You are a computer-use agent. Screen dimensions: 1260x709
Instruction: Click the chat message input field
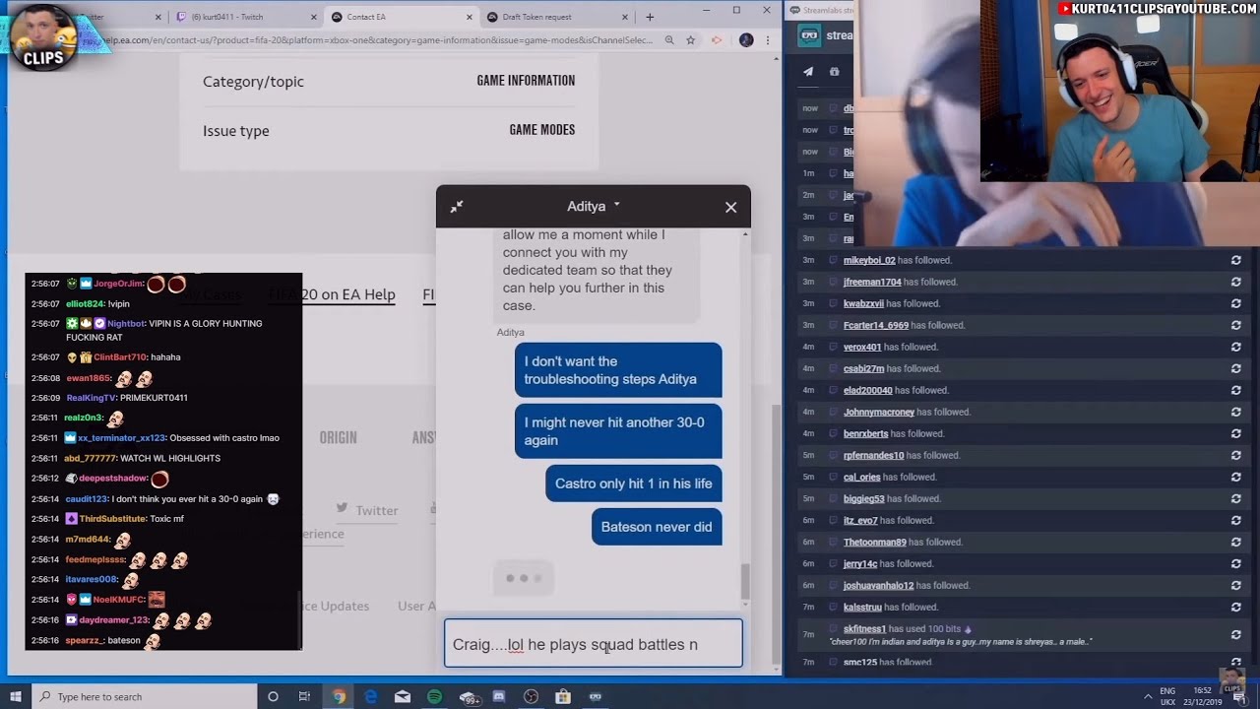[x=594, y=644]
